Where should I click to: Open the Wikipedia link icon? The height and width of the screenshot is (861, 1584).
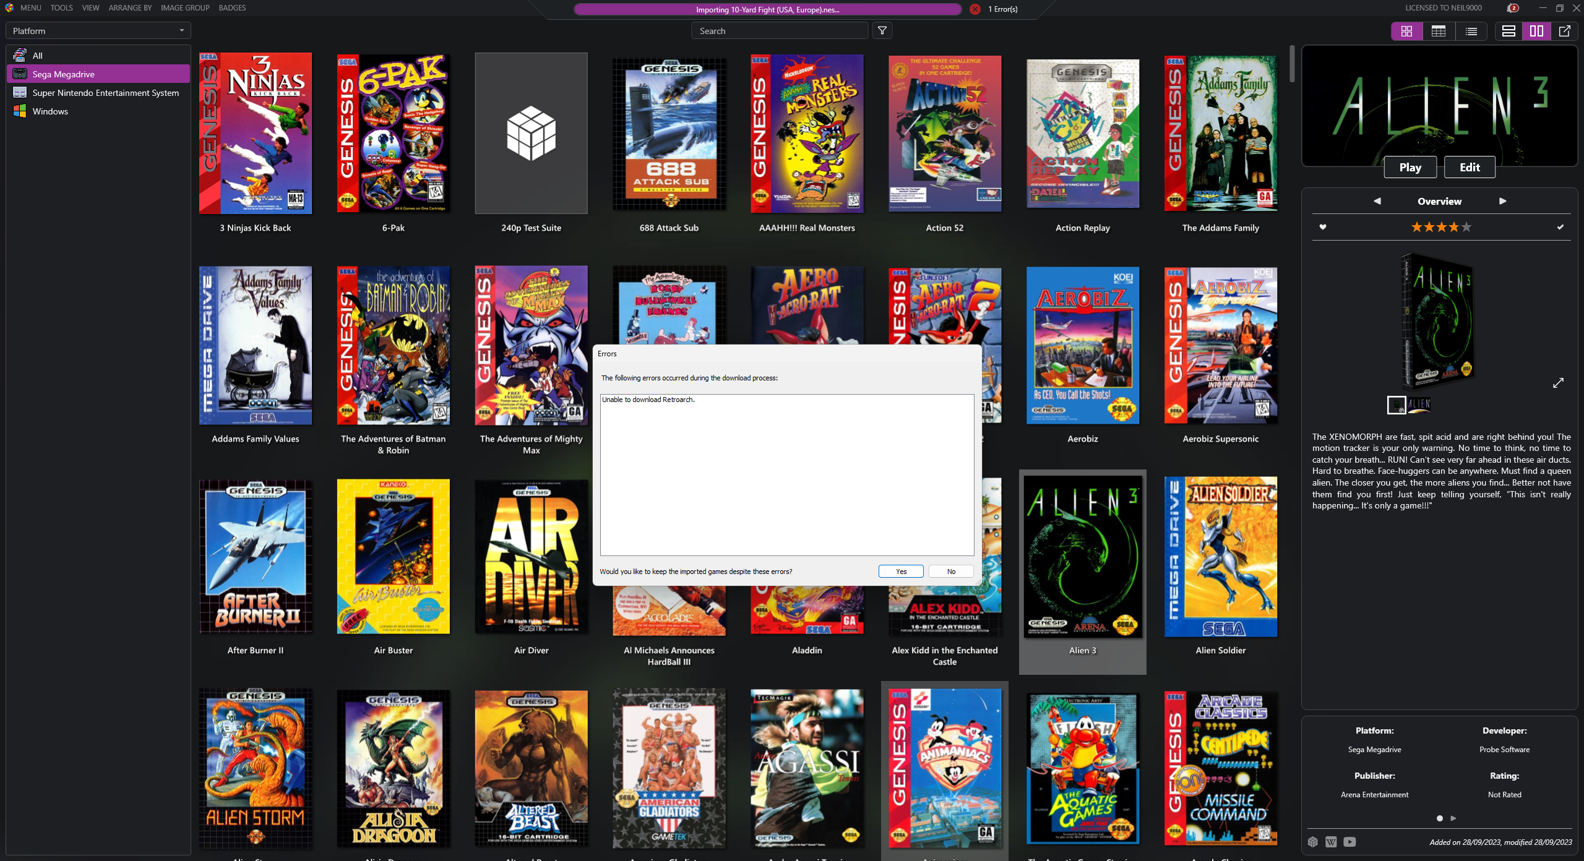click(x=1331, y=842)
